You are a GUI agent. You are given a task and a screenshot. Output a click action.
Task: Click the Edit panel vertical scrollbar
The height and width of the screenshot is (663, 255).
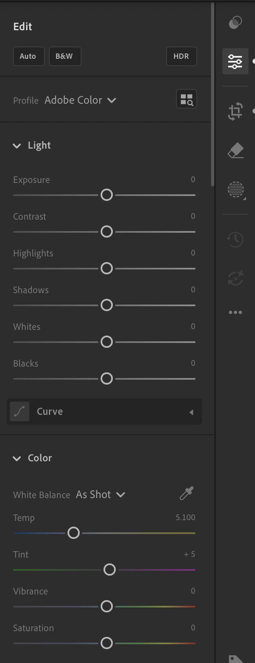[x=212, y=94]
